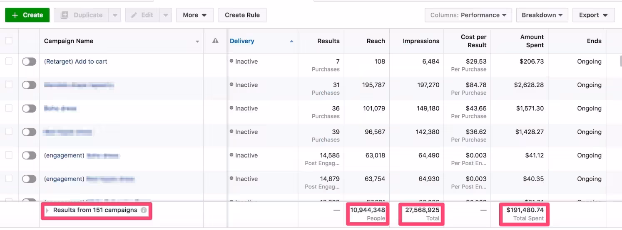Sort by the Ends column header
Screen dimensions: 622x230
point(594,41)
